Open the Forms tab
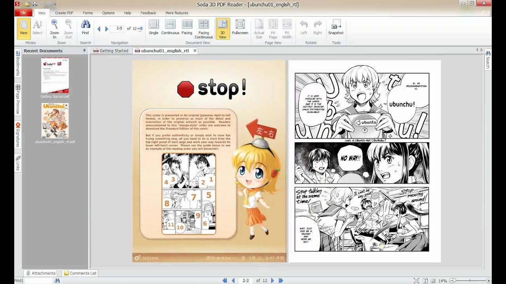Image resolution: width=506 pixels, height=284 pixels. point(88,13)
